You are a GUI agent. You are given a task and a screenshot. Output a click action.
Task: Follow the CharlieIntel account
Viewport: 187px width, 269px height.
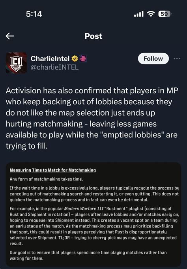point(153,59)
